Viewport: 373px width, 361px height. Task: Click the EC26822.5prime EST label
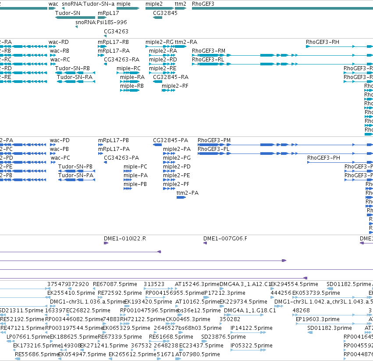[88, 311]
